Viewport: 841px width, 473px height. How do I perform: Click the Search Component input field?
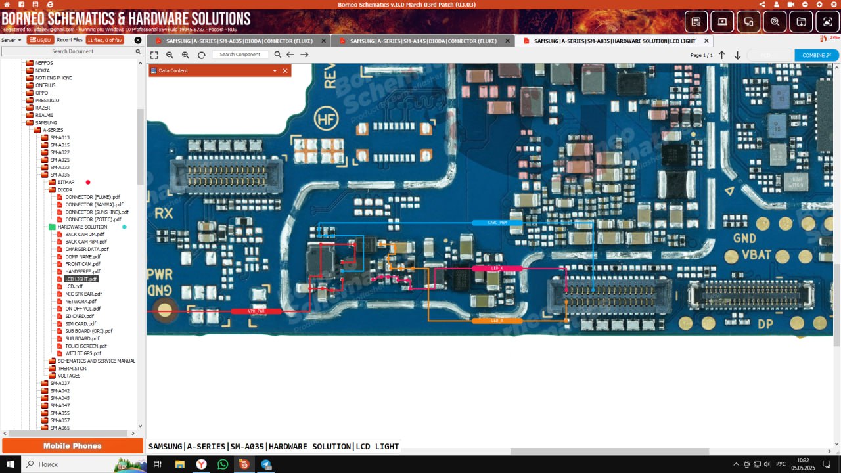[x=240, y=55]
